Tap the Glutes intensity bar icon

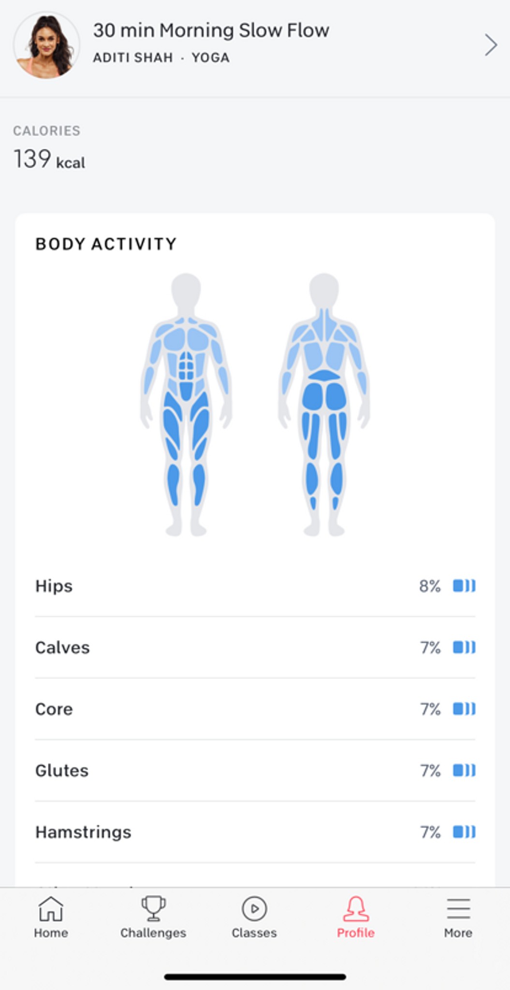pos(464,770)
